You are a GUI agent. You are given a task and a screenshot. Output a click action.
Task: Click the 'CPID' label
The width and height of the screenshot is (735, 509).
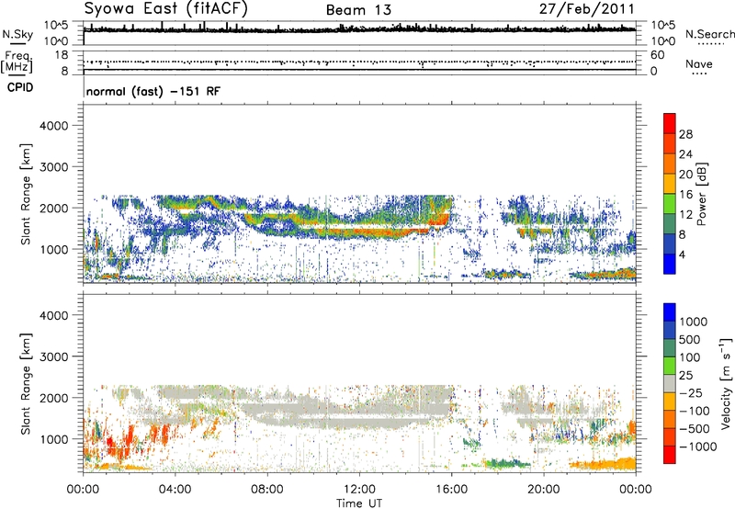20,87
